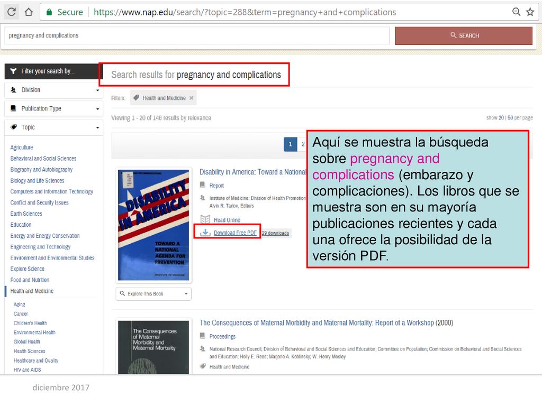
Task: Click the Publication Type book icon
Action: 13,109
